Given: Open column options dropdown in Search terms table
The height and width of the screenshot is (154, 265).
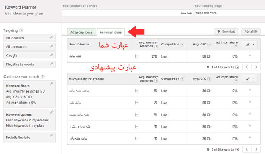Looking at the screenshot, I should (250, 44).
